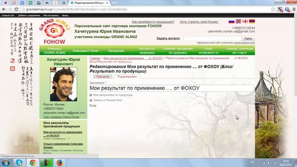297x167 pixels.
Task: Open 'Мои материалы' in the admin bar
Action: coord(51,15)
